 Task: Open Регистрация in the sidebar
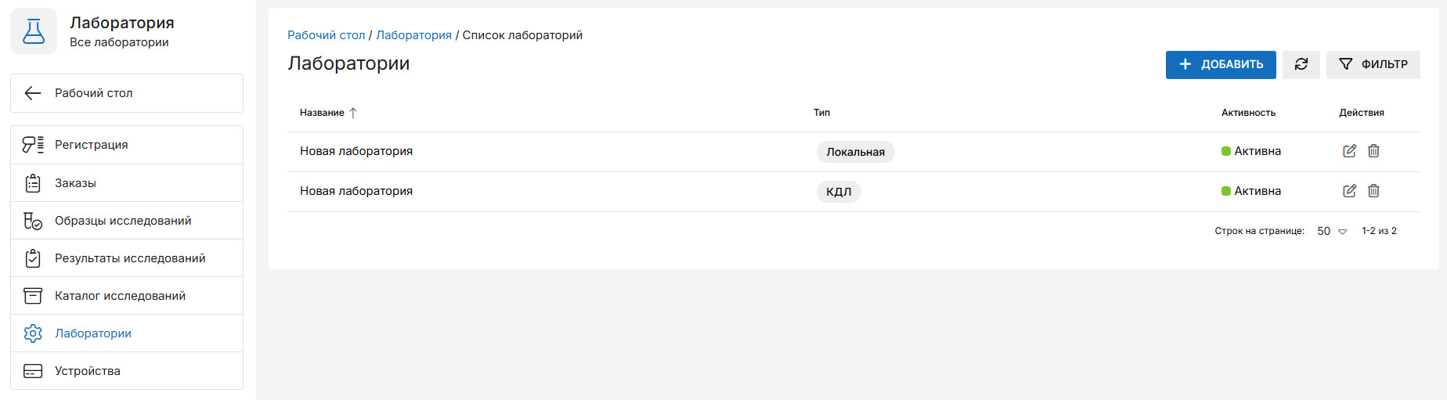coord(91,145)
